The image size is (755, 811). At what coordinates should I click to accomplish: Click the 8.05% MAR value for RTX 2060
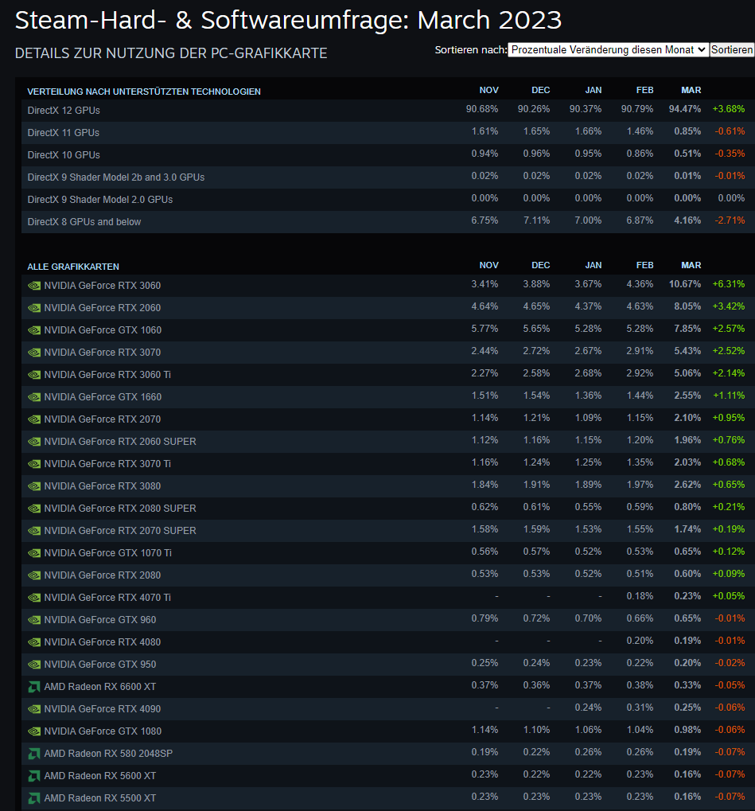coord(687,306)
